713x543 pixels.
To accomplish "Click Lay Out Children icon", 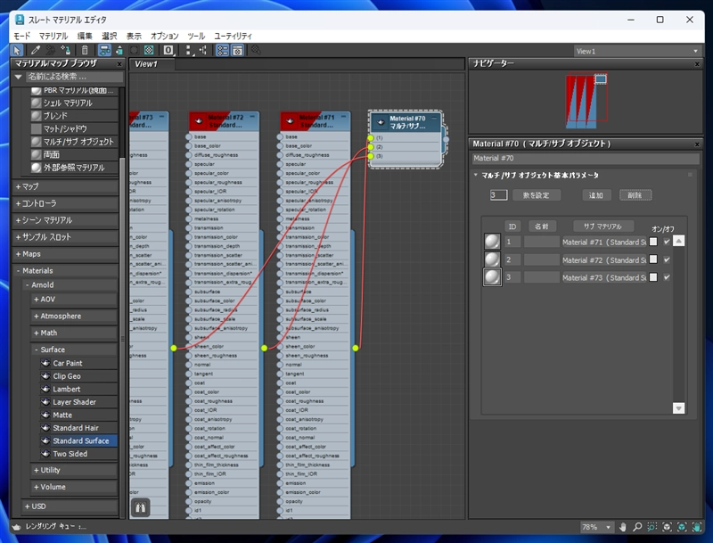I will 203,51.
